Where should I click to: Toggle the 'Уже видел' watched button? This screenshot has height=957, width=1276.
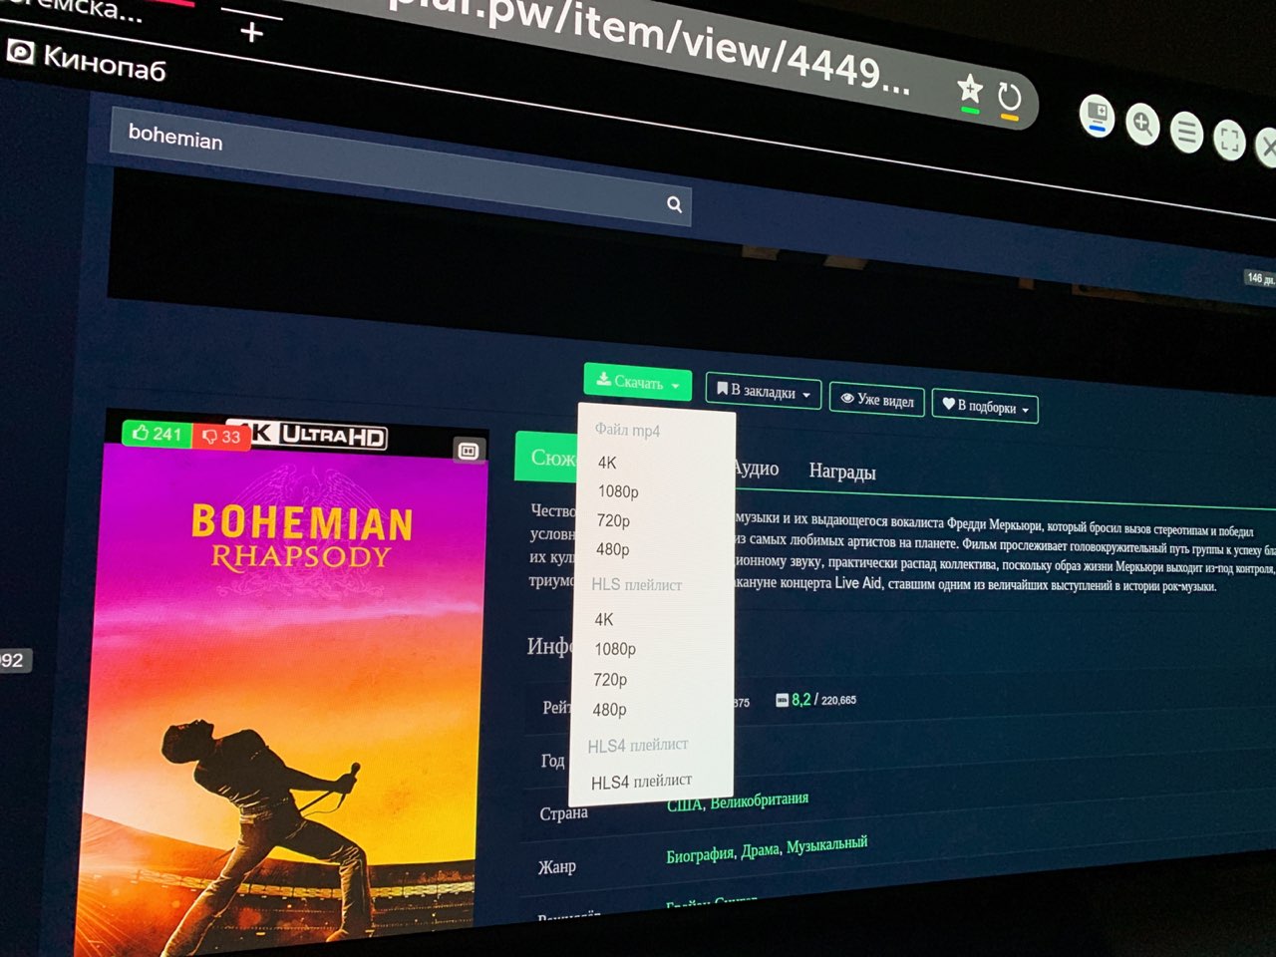[877, 400]
